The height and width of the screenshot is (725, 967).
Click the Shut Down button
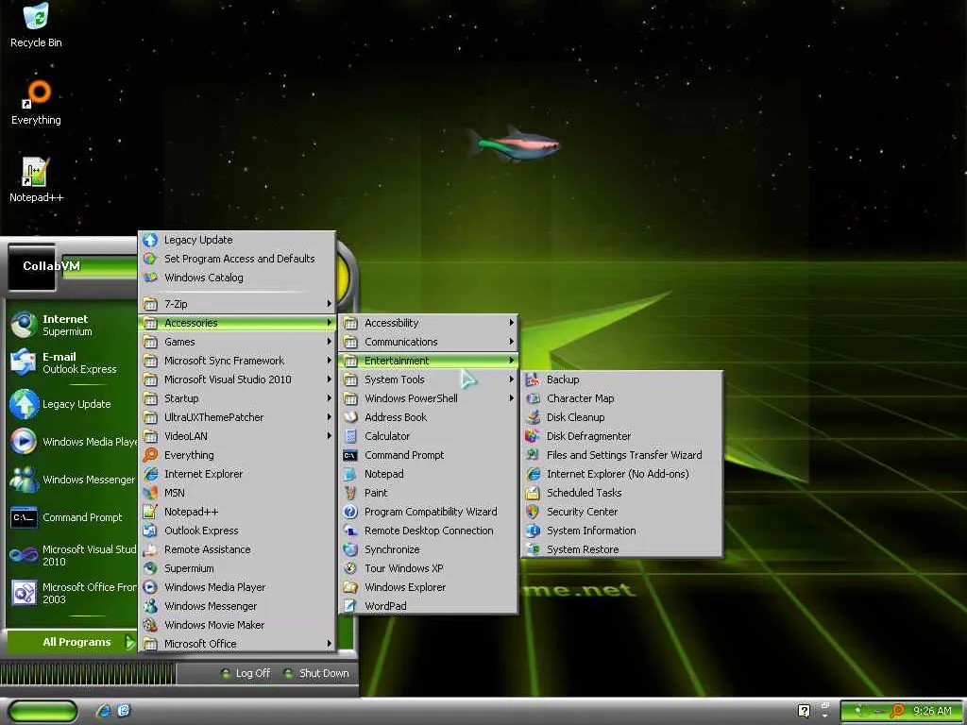tap(316, 674)
